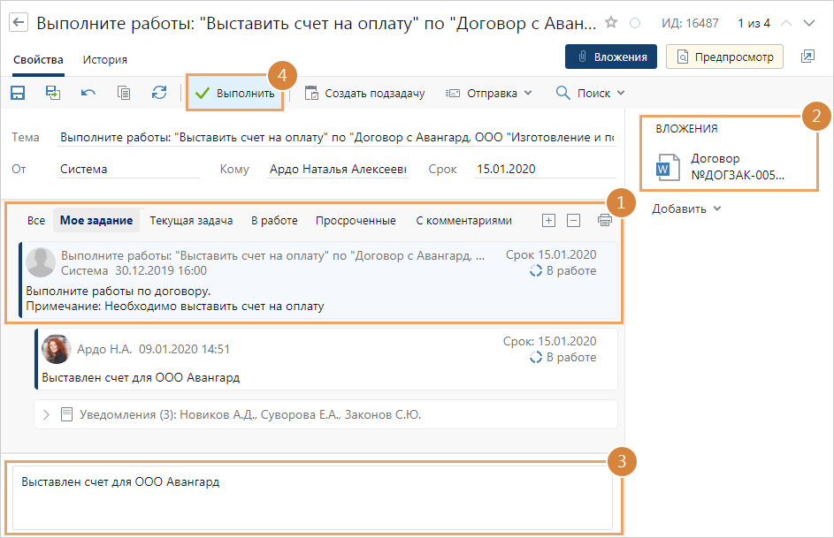Open the card in a new window icon
Viewport: 834px width, 538px height.
pos(807,57)
